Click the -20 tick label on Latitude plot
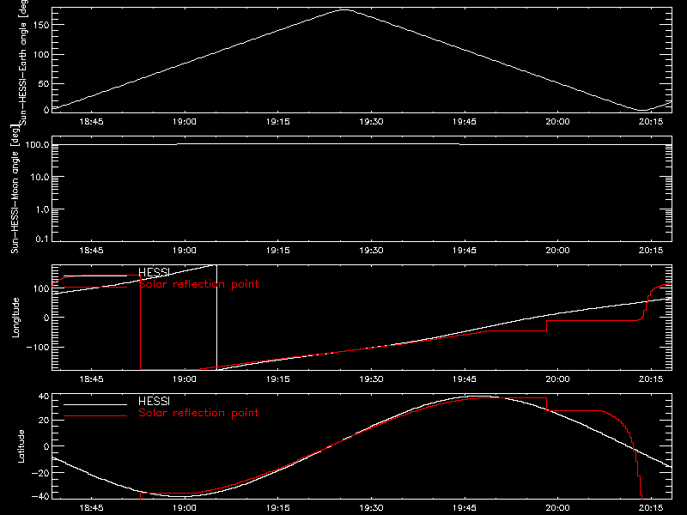 (40, 473)
